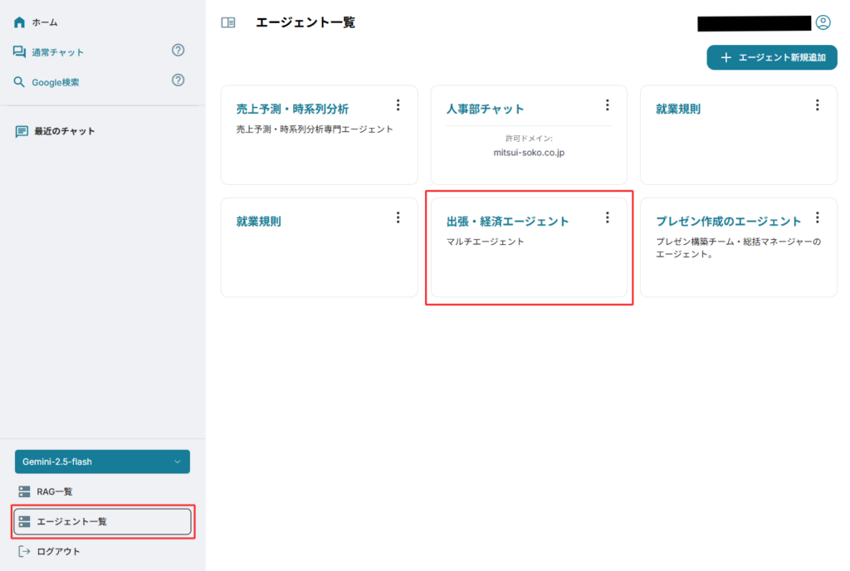Open three-dot menu on 売上予測・時系列分析 card
The height and width of the screenshot is (571, 850).
click(x=398, y=105)
